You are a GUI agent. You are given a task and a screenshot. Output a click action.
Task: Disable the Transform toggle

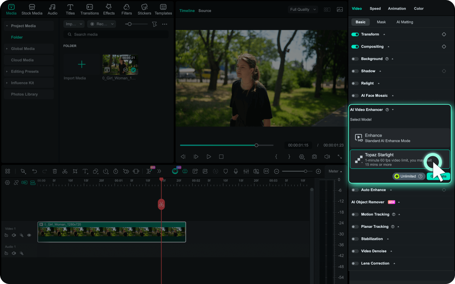[x=355, y=34]
